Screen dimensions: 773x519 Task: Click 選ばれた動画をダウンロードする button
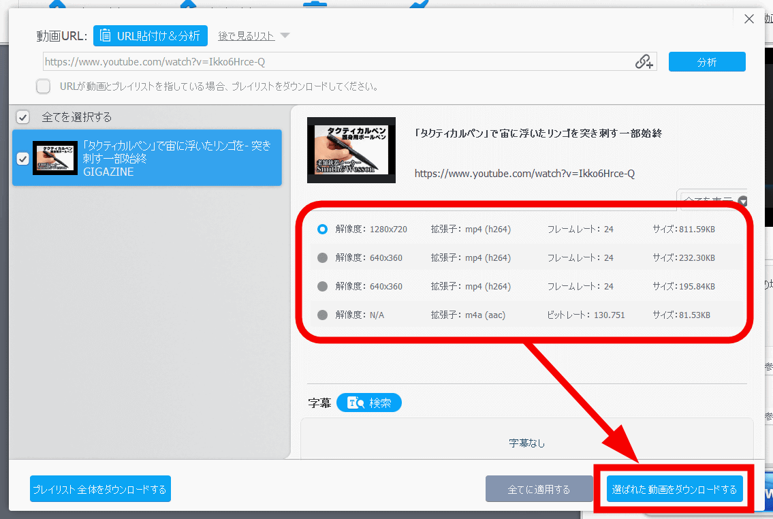(674, 490)
